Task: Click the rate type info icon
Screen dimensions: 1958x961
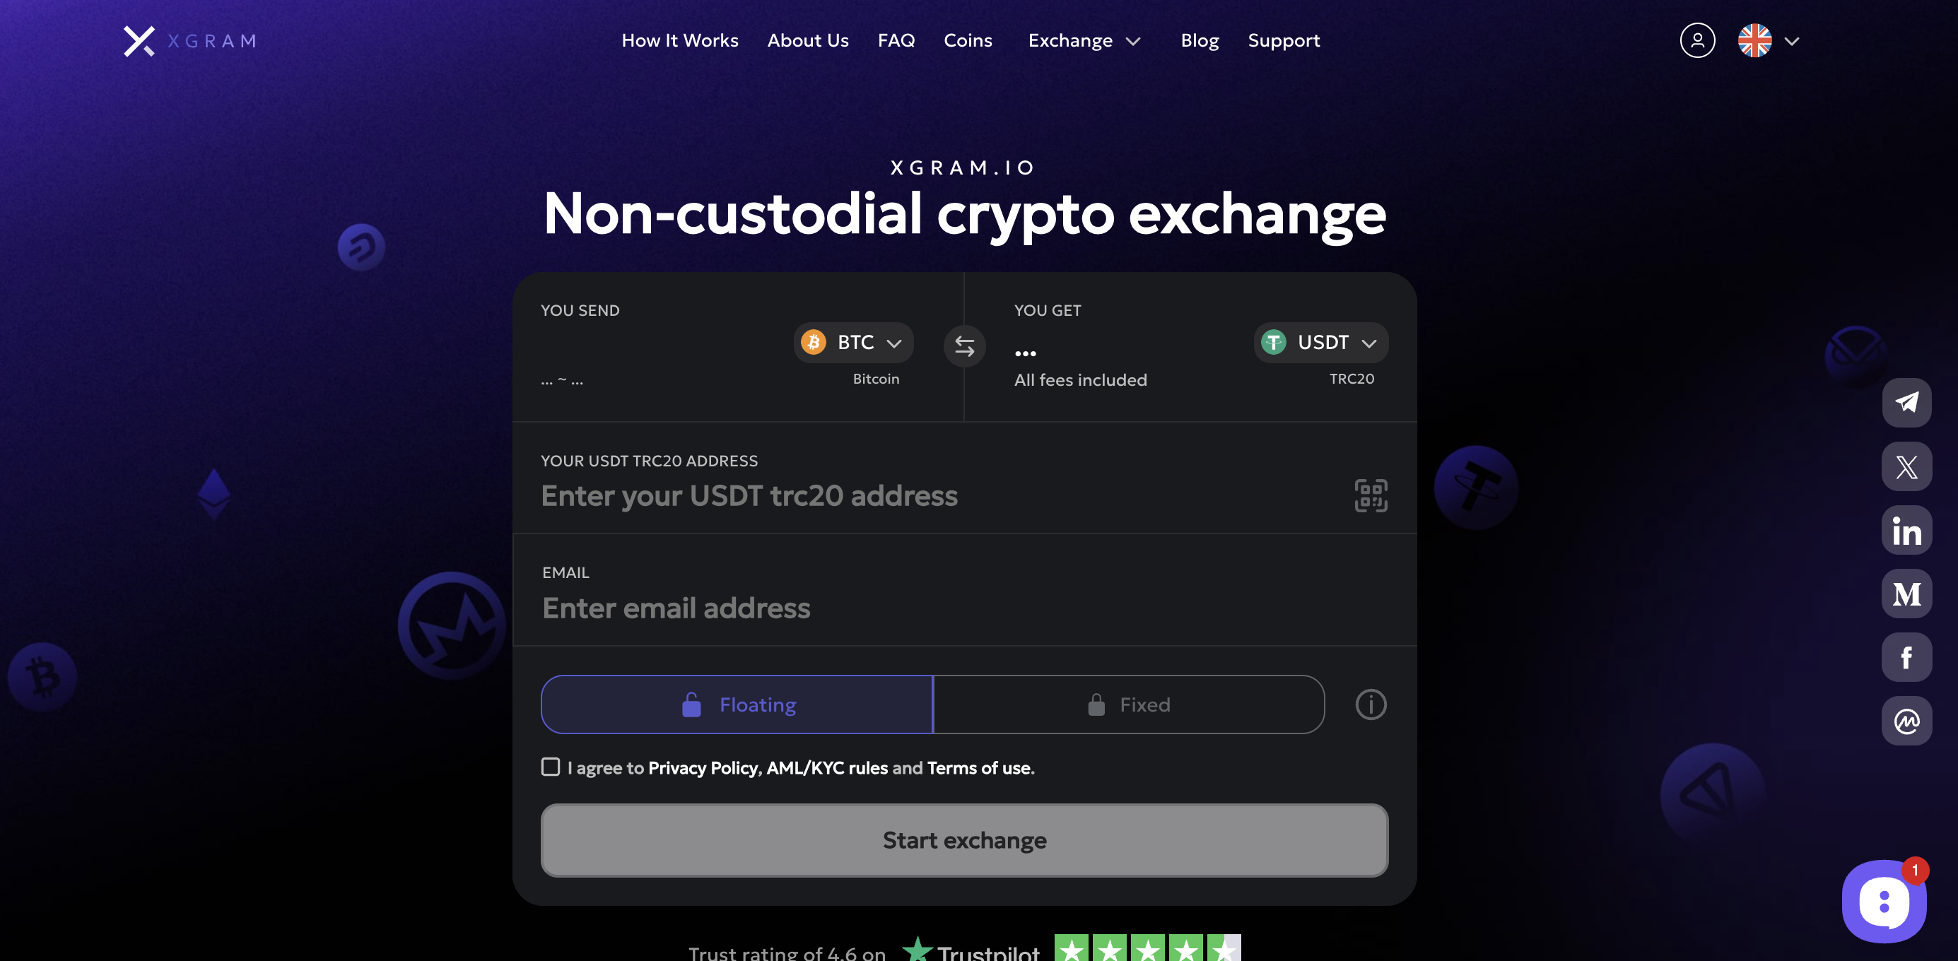Action: [1371, 704]
